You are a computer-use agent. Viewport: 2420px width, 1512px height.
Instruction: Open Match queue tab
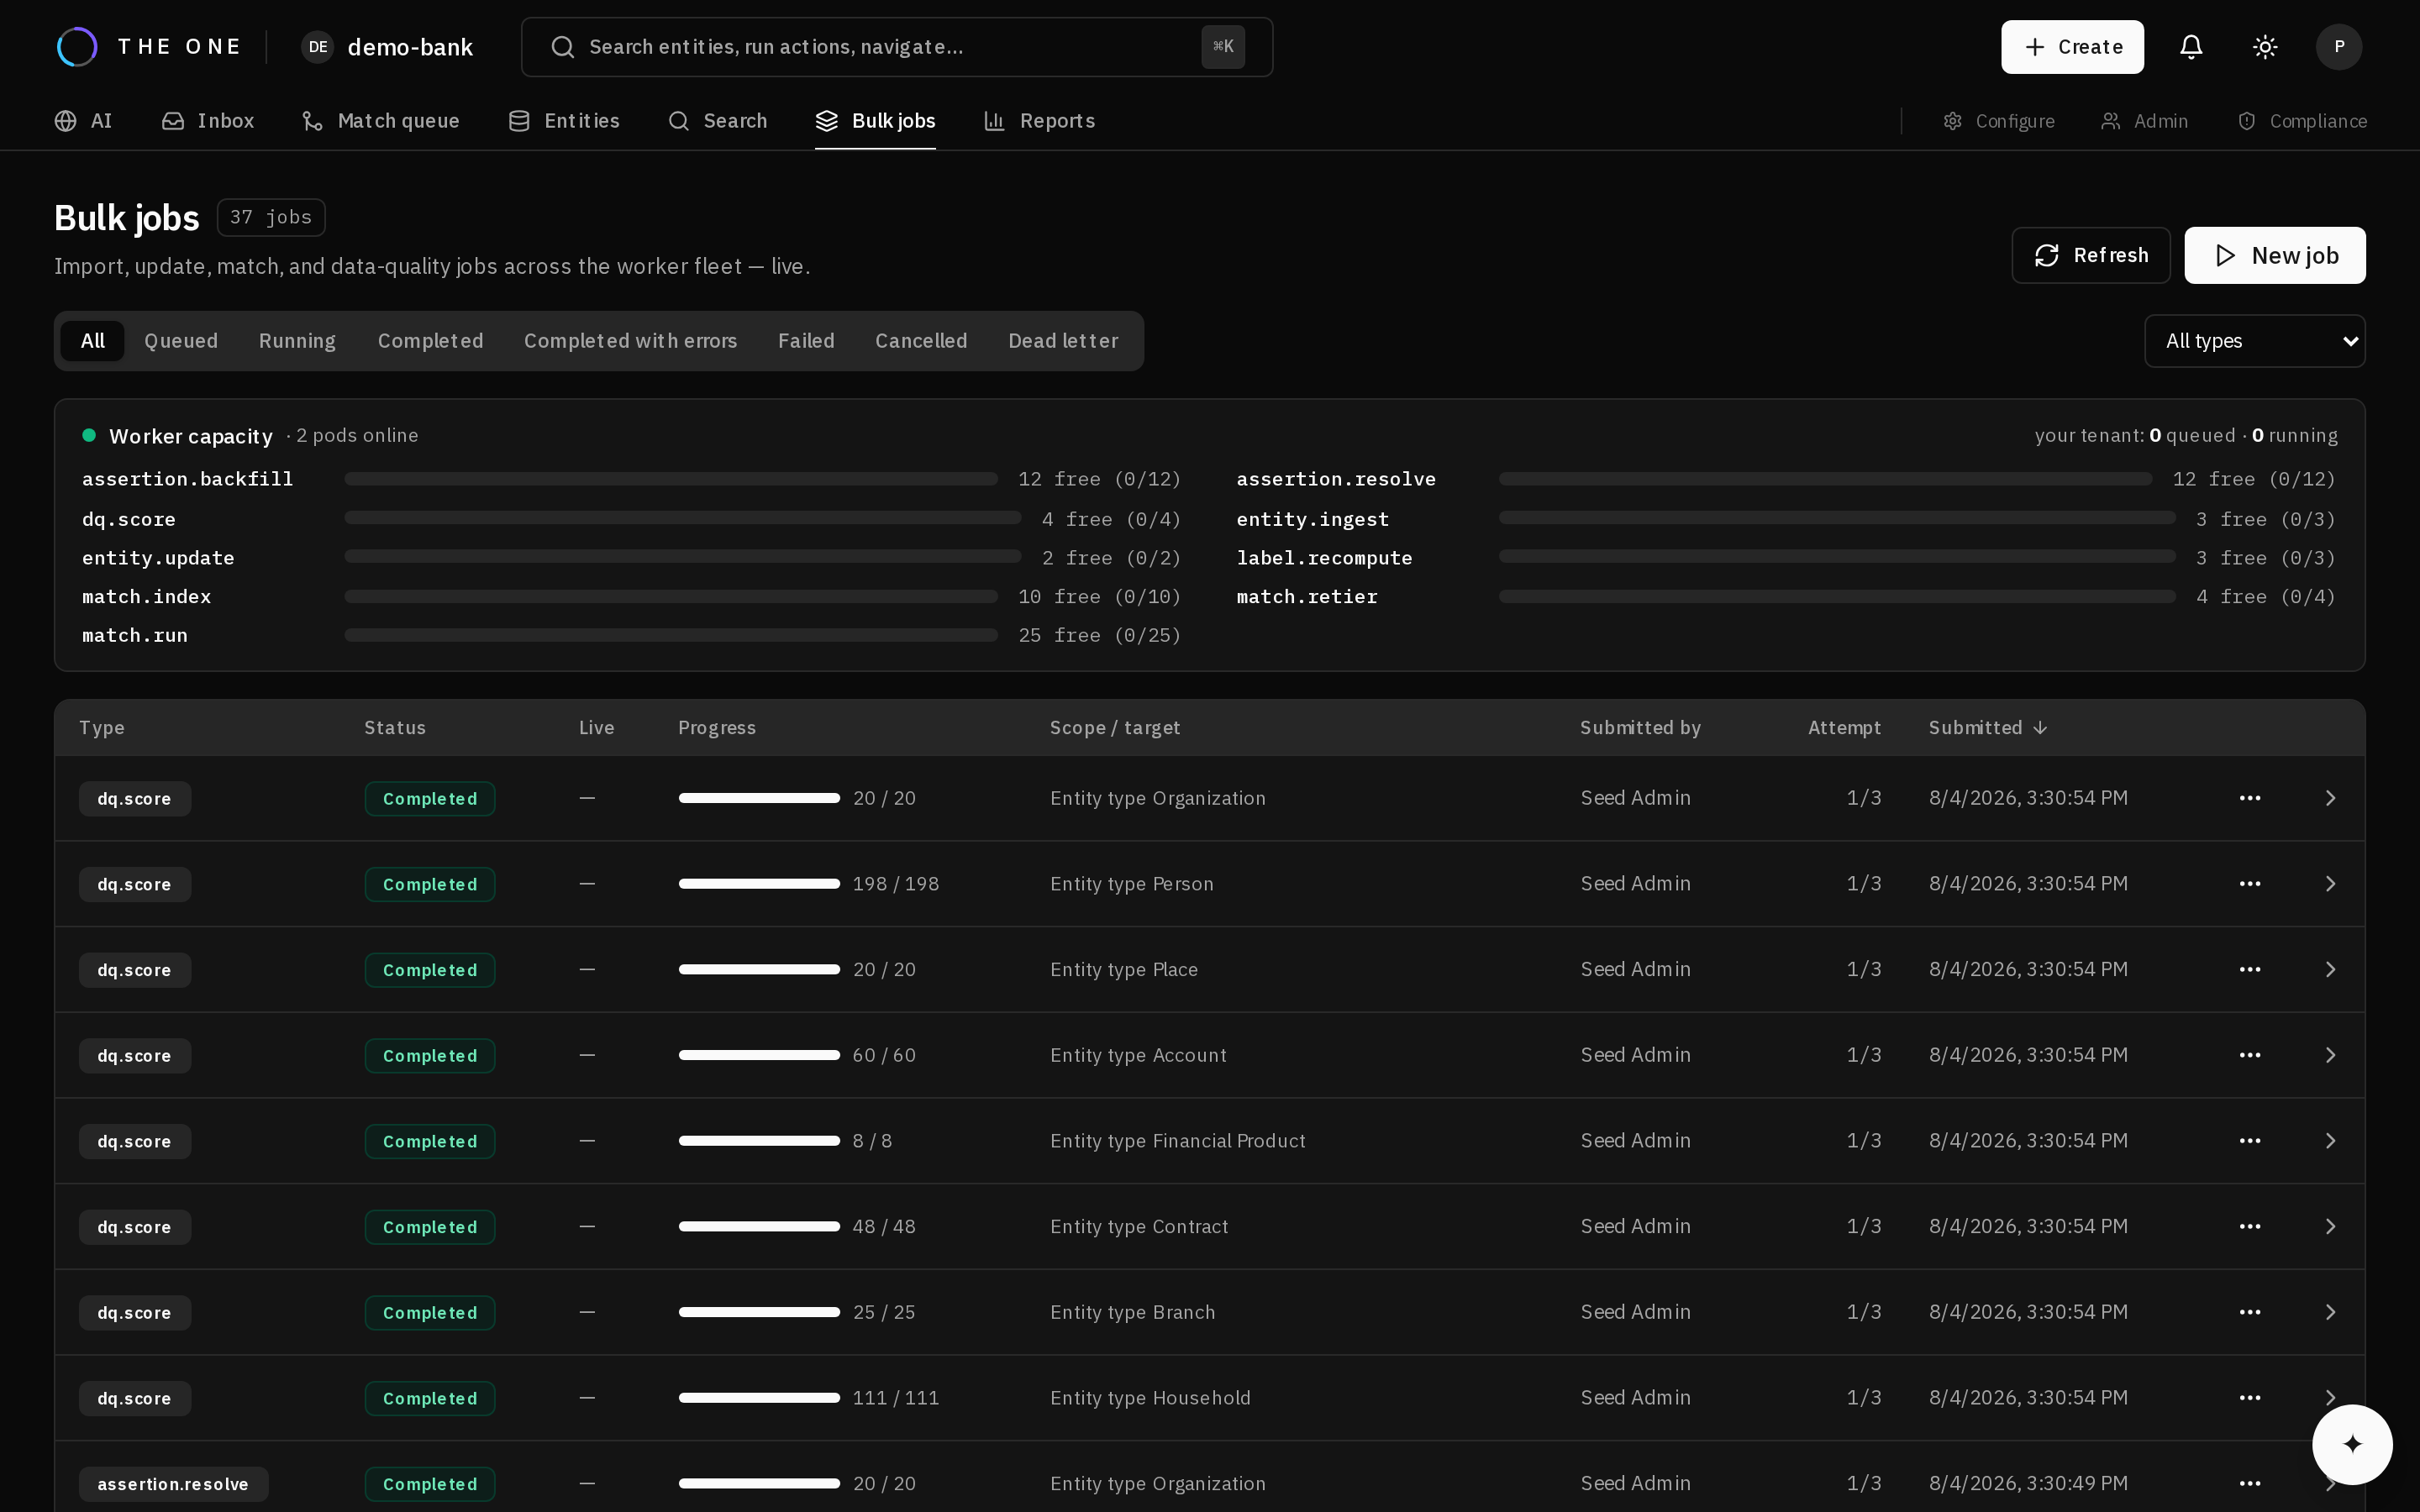tap(381, 121)
